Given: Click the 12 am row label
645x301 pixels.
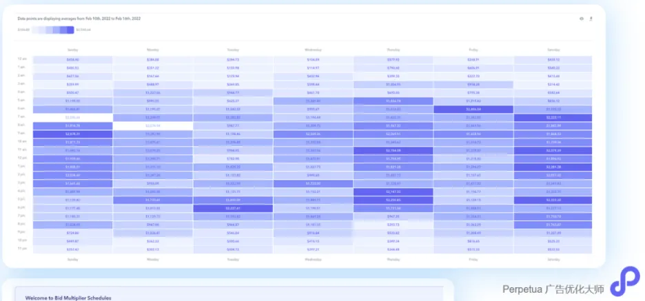Looking at the screenshot, I should point(22,59).
